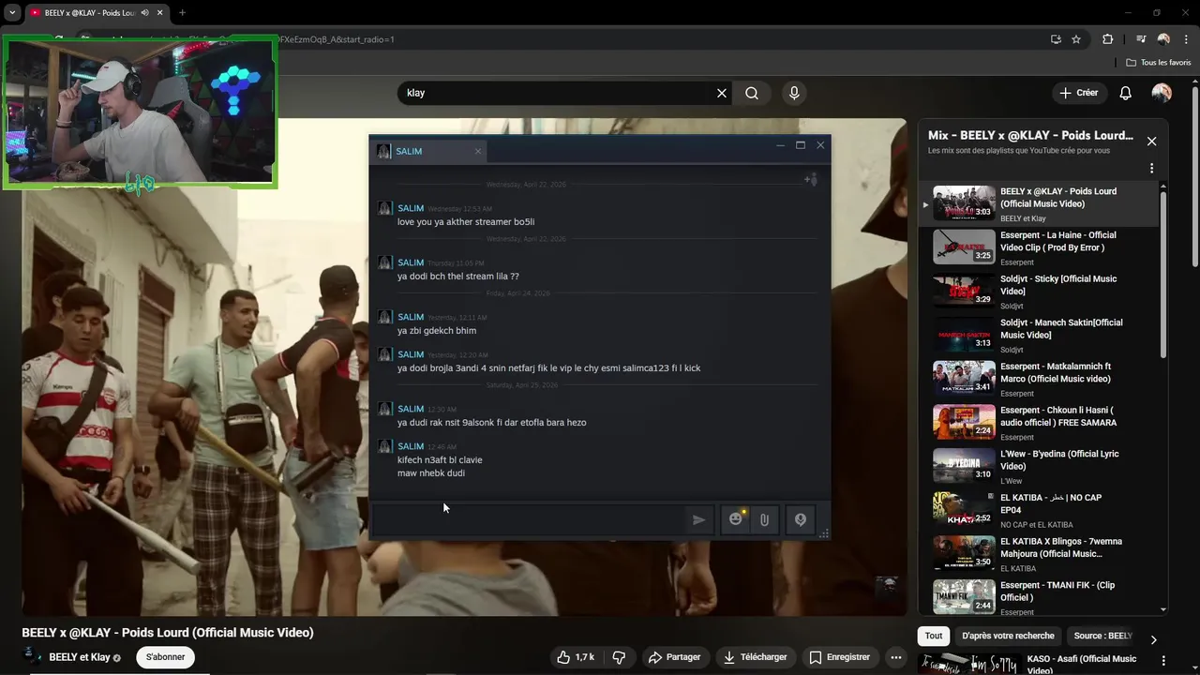This screenshot has height=675, width=1200.
Task: Click chat message 'ya dodi bch thel stream lila ??'
Action: pyautogui.click(x=457, y=277)
